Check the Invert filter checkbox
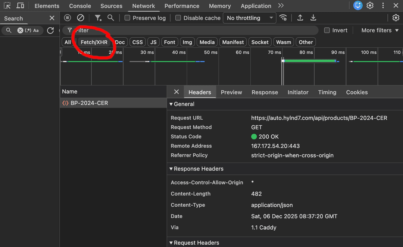This screenshot has width=403, height=247. pyautogui.click(x=327, y=30)
